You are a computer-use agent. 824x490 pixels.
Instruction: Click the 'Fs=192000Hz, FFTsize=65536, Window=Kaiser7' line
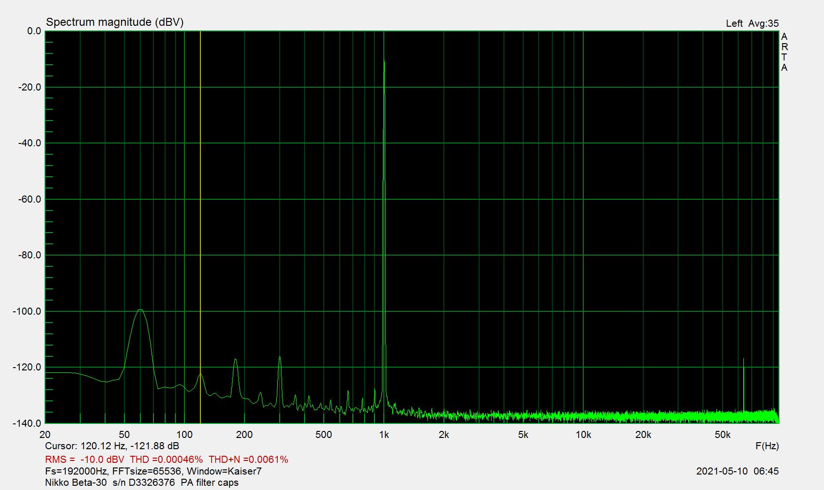[153, 471]
